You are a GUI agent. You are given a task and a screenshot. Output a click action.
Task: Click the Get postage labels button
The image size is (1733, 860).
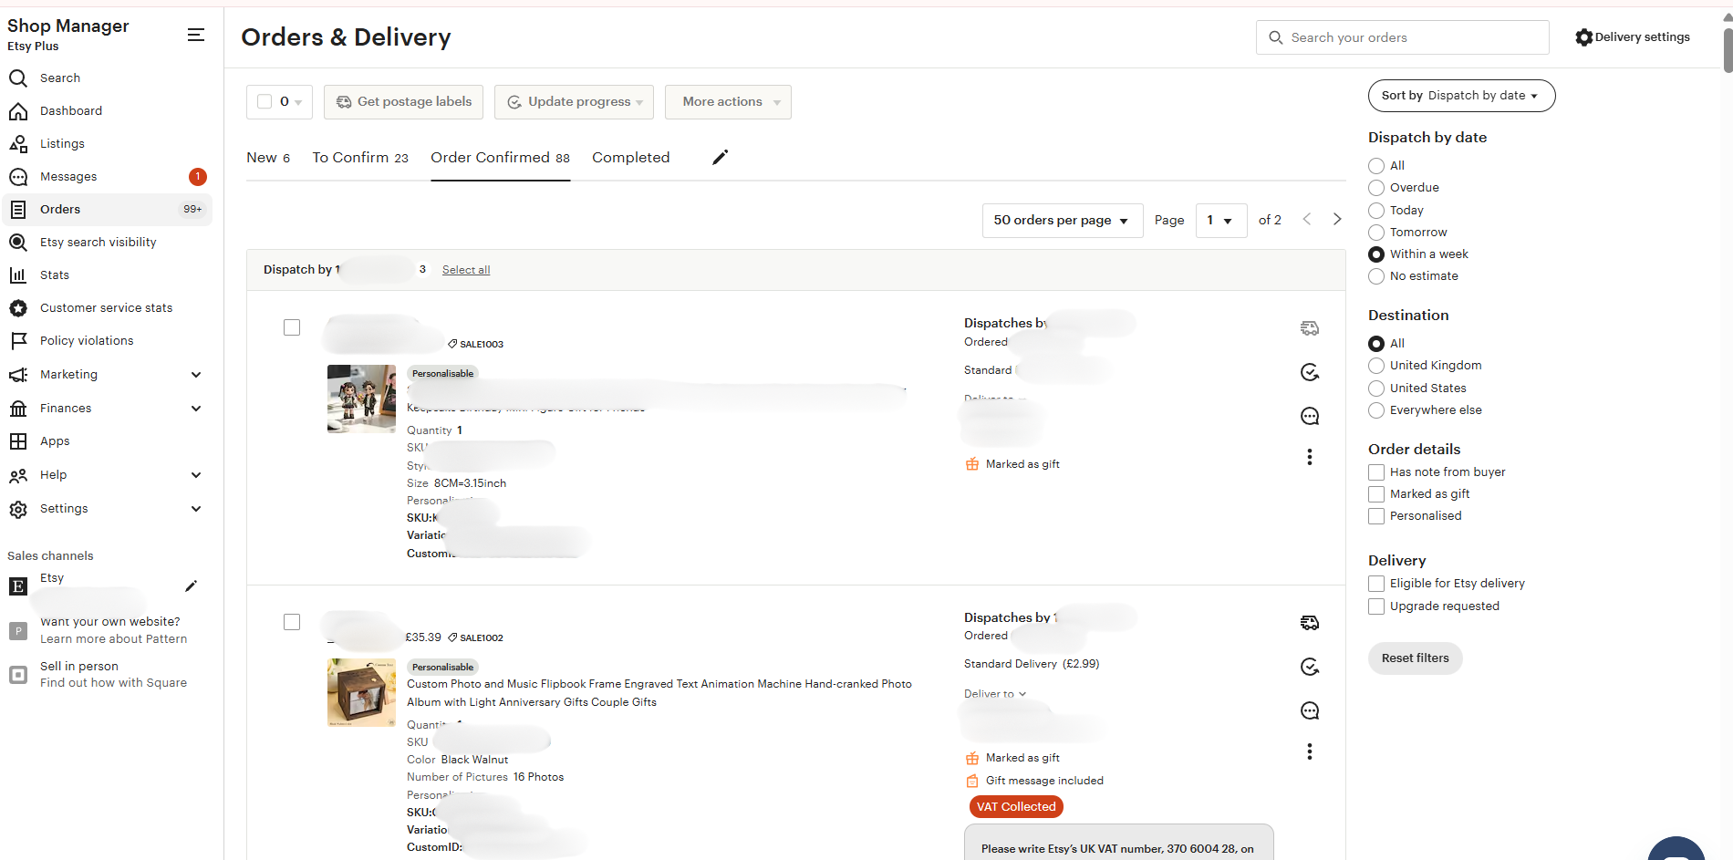point(404,102)
